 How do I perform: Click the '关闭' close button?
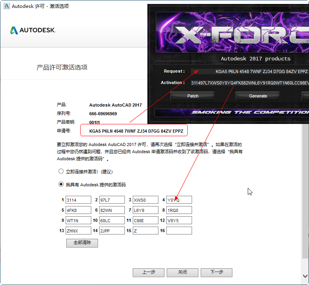[182, 272]
